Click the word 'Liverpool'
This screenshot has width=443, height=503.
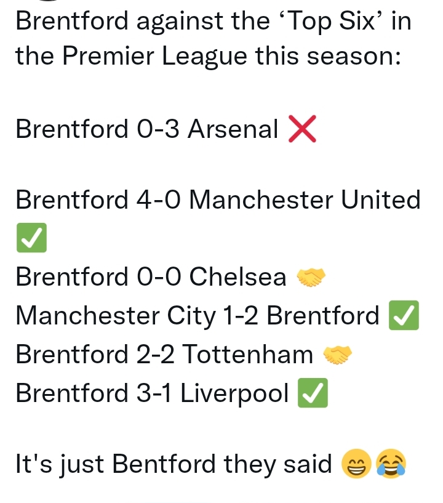(x=234, y=393)
